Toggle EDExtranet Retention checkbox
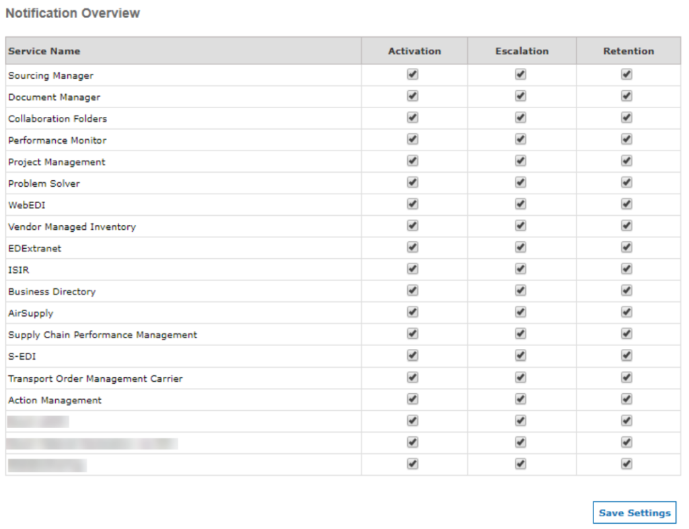Image resolution: width=689 pixels, height=529 pixels. [x=626, y=247]
